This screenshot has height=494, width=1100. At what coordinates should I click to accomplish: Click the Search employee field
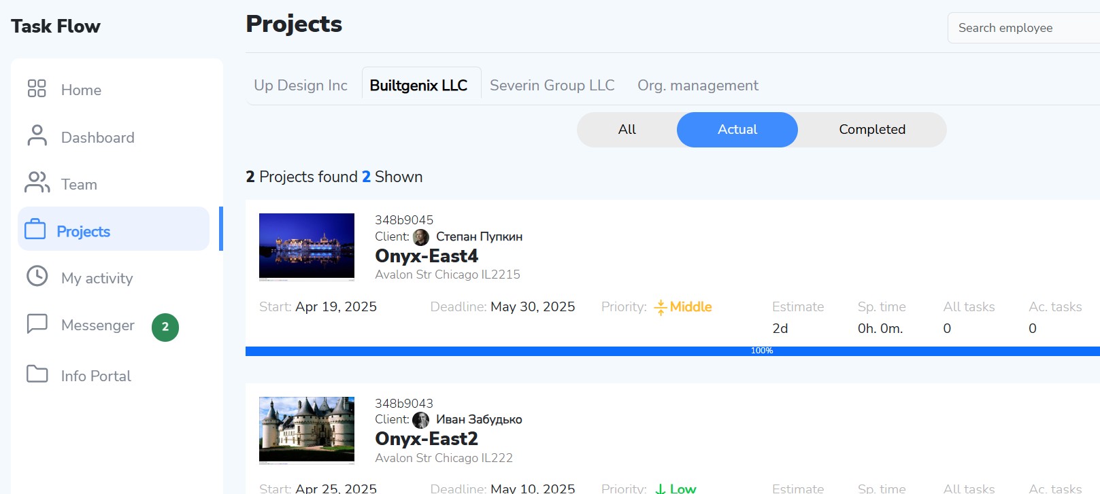click(1024, 28)
